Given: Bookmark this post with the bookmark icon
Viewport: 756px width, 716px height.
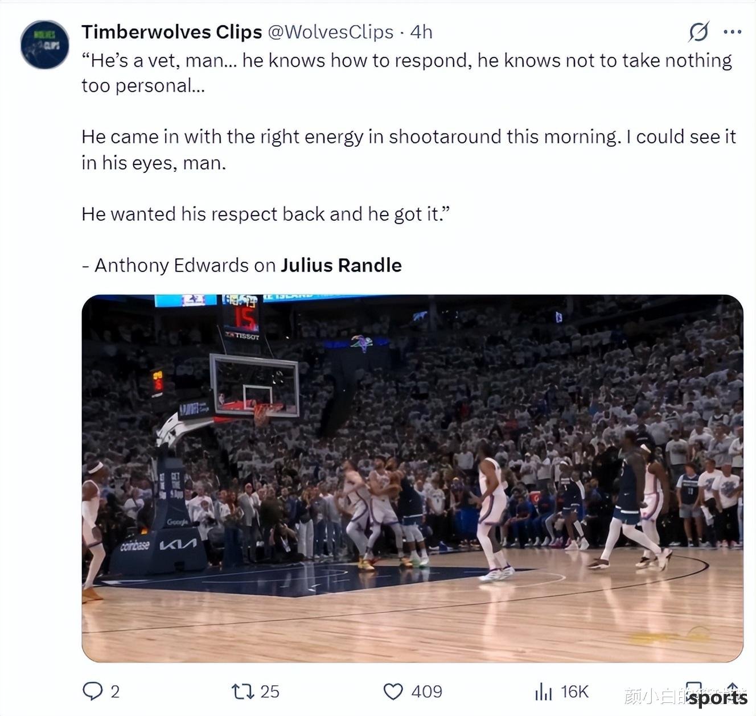Looking at the screenshot, I should [x=693, y=690].
